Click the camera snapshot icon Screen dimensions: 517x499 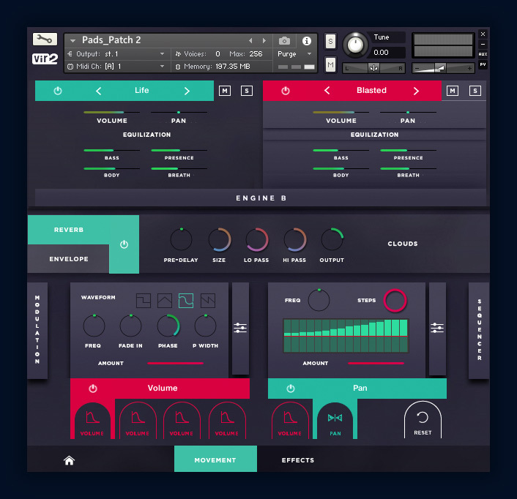[284, 41]
